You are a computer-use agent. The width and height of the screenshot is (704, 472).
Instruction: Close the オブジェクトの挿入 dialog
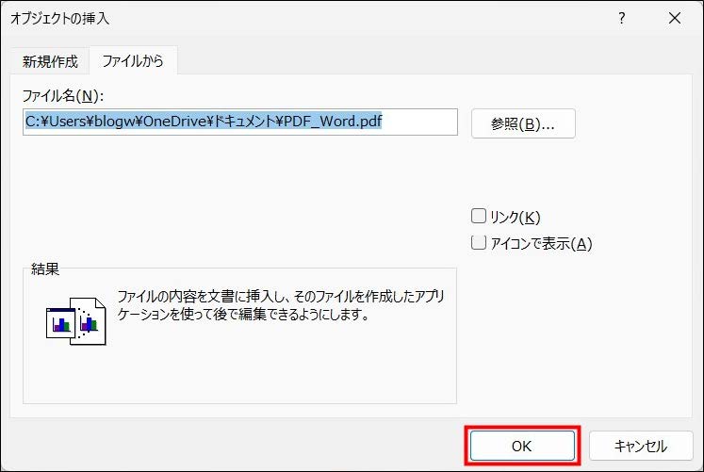coord(674,19)
